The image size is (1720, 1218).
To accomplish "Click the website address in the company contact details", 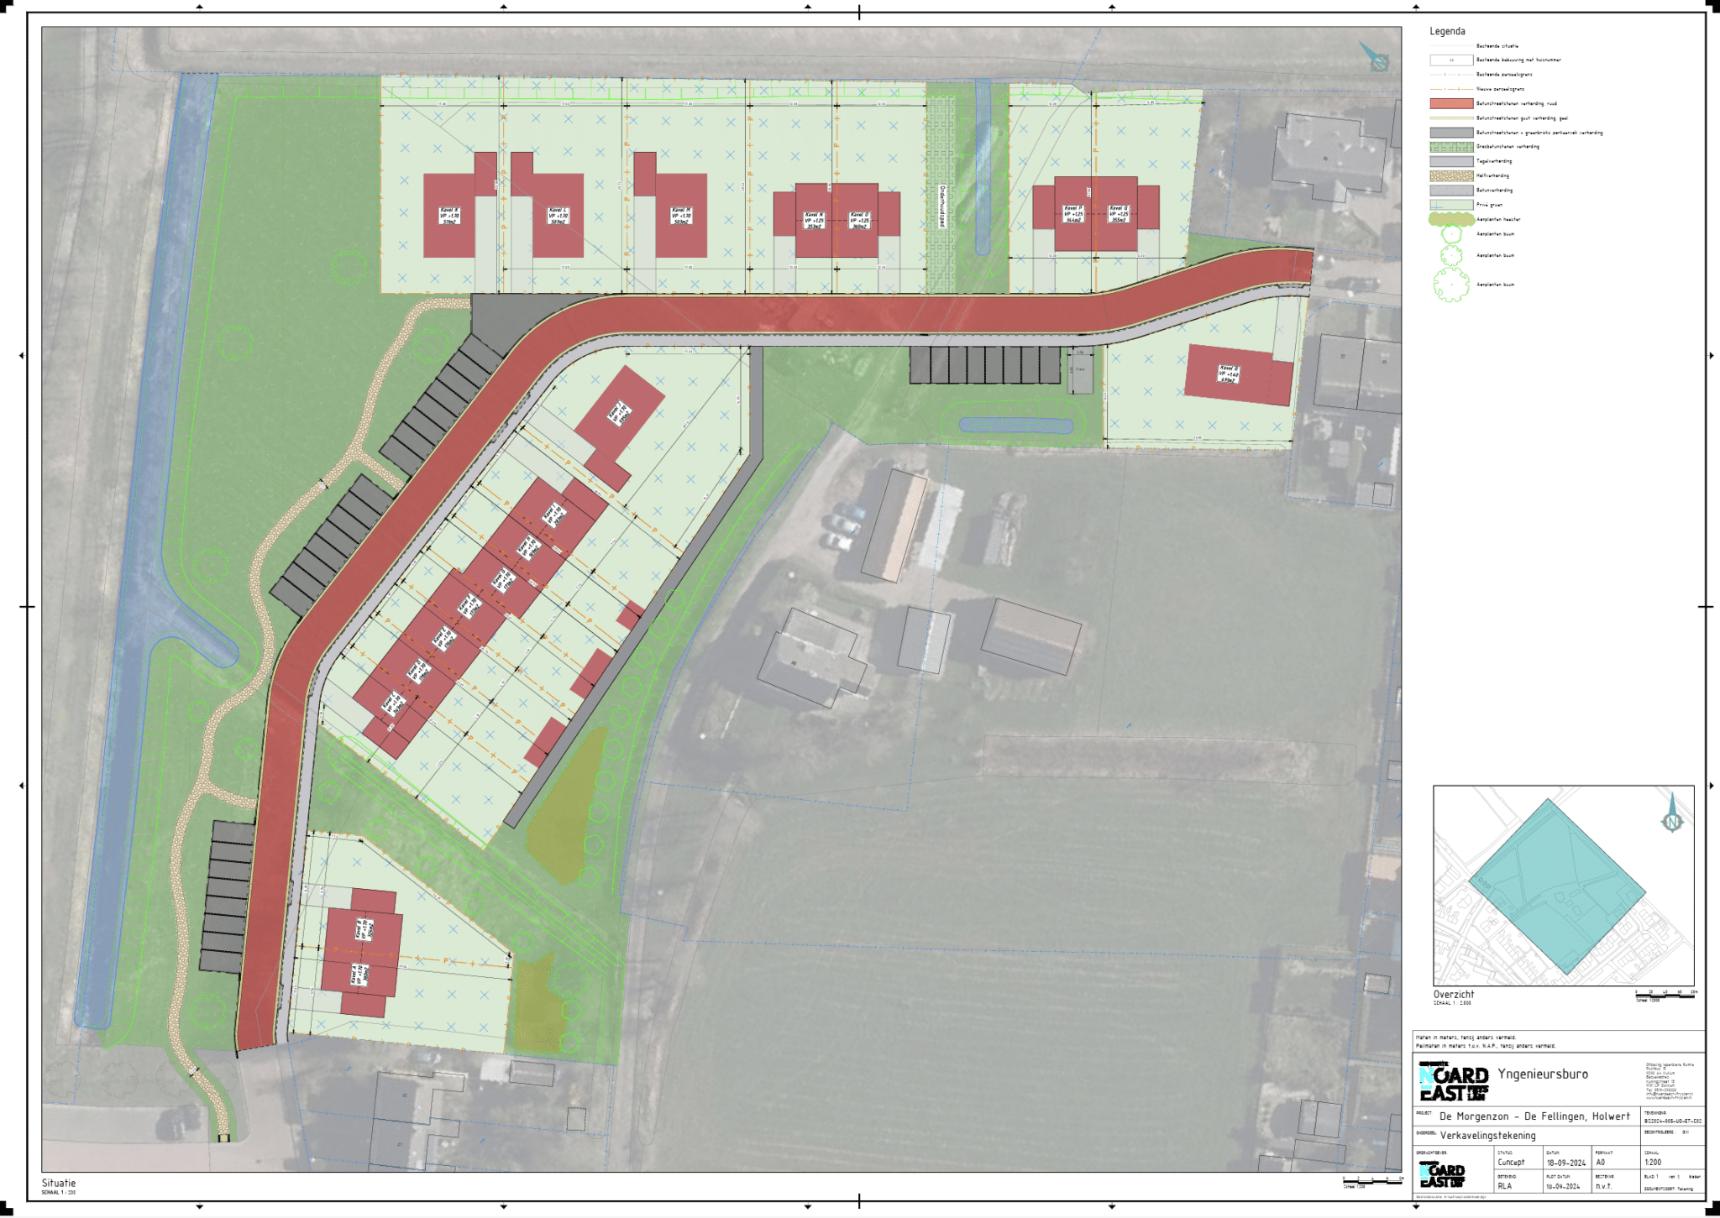I will pos(1668,1098).
